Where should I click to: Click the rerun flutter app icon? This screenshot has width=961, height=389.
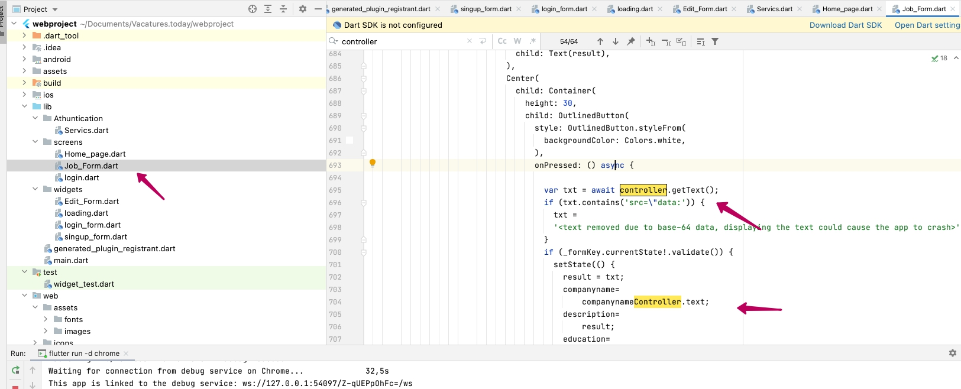[x=15, y=370]
